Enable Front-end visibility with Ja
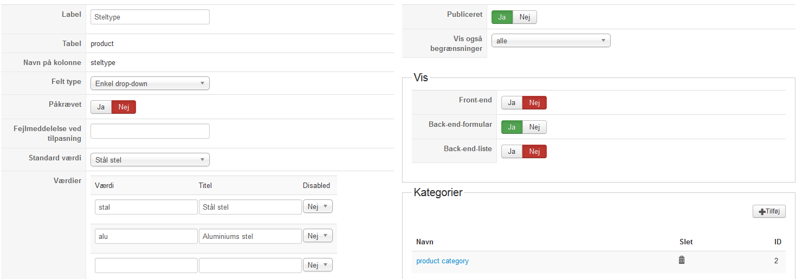This screenshot has width=802, height=279. pyautogui.click(x=512, y=103)
